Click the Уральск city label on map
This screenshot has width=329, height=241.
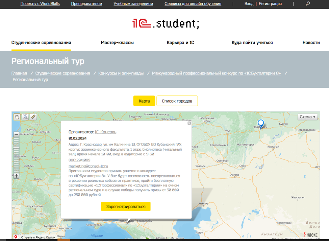point(200,166)
